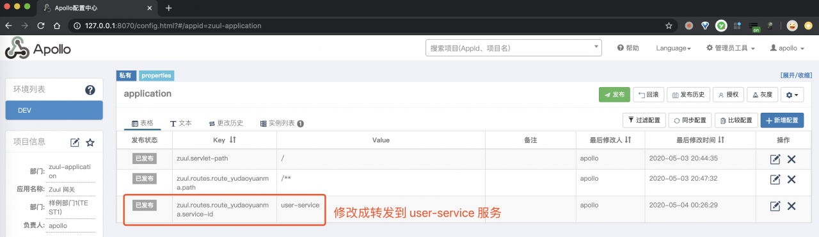Image resolution: width=819 pixels, height=237 pixels.
Task: Click the grid squares extension icon
Action: tap(737, 26)
